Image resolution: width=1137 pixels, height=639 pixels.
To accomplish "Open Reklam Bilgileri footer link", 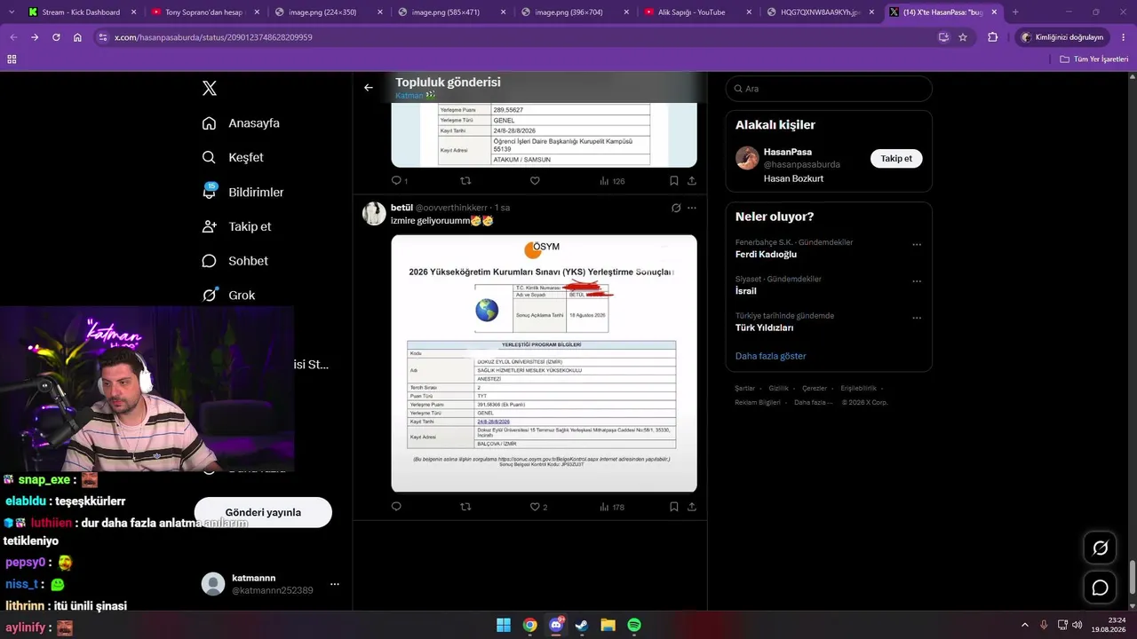I will click(x=758, y=402).
